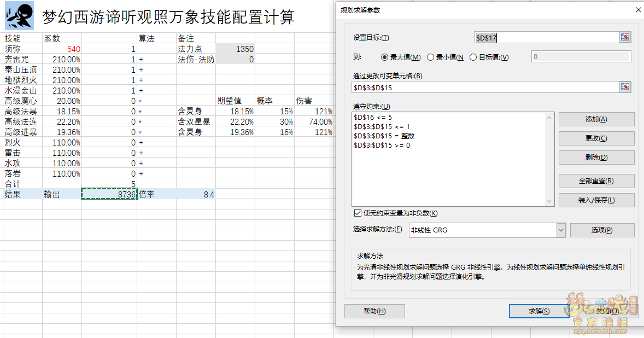Click the 泰山压顶 skill cell

[x=22, y=70]
